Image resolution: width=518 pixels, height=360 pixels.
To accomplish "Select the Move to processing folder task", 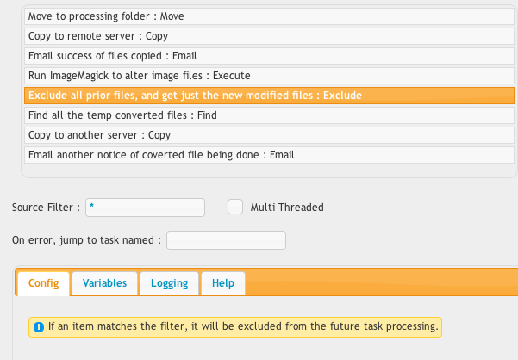I will pyautogui.click(x=269, y=16).
